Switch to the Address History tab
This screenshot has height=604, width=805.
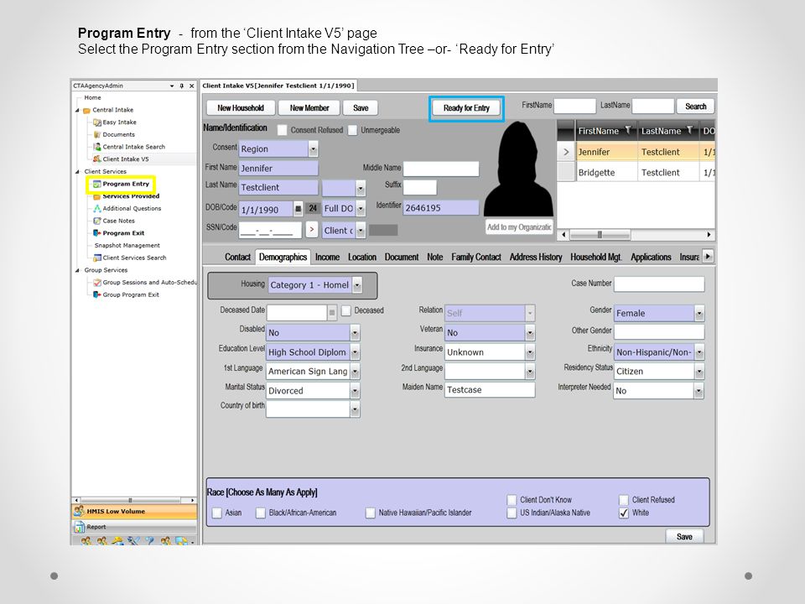tap(536, 257)
